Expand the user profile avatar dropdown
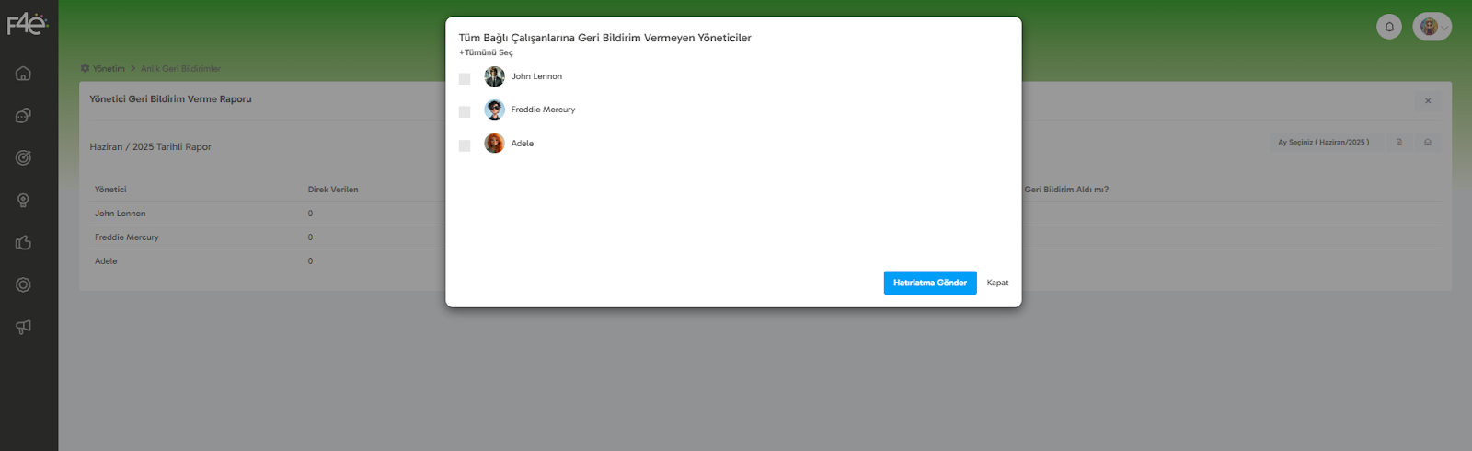Viewport: 1472px width, 451px height. click(x=1432, y=27)
